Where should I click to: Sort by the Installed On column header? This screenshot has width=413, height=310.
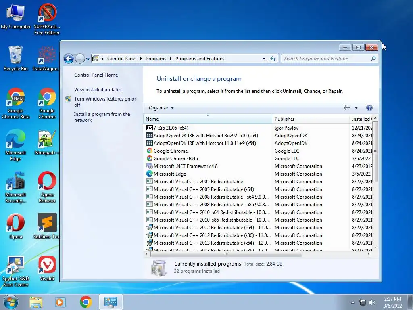361,119
